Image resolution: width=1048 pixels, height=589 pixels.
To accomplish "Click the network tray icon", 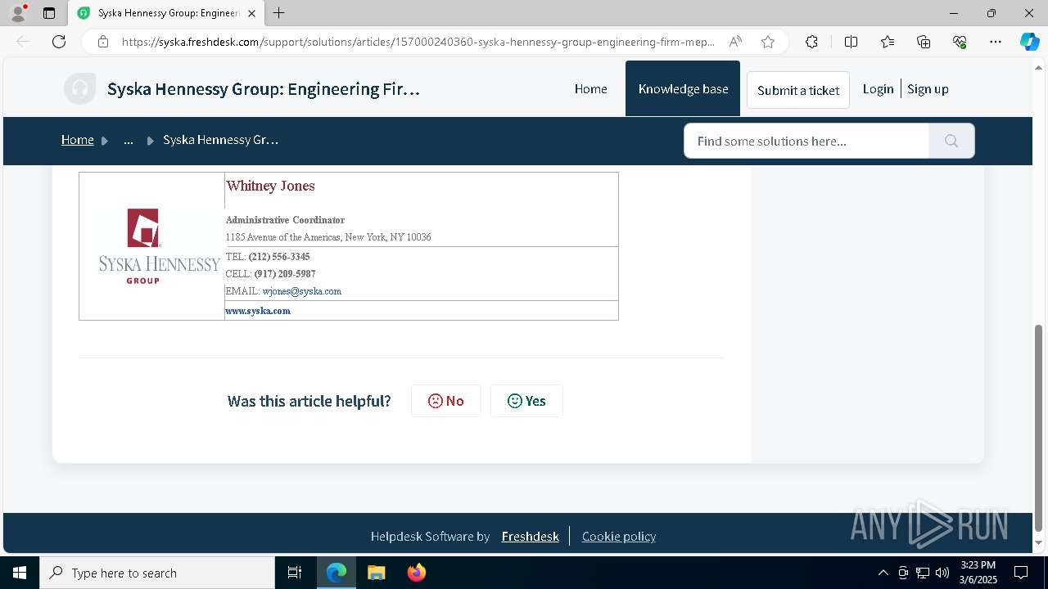I will (923, 573).
